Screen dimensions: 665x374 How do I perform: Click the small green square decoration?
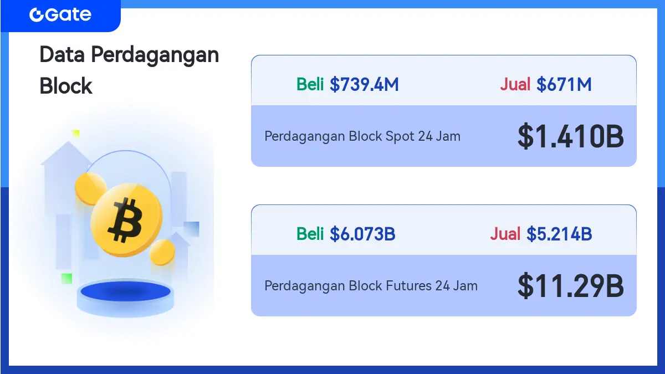click(x=66, y=279)
